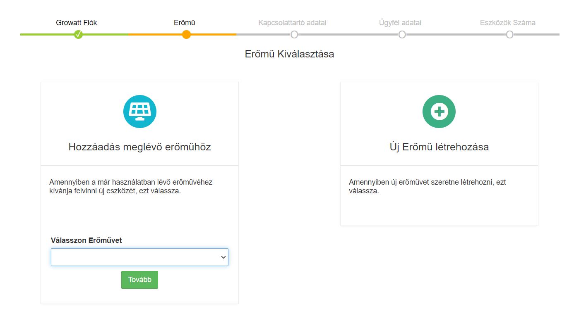This screenshot has width=586, height=316.
Task: Choose the Új Erőmű létrehozása heading
Action: click(439, 147)
